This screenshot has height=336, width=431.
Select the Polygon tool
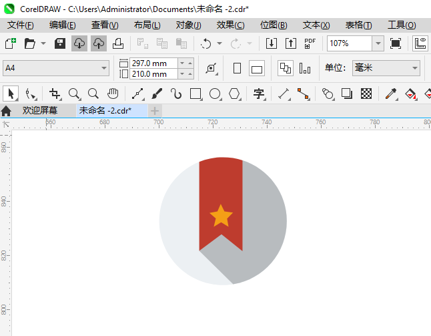click(x=234, y=94)
